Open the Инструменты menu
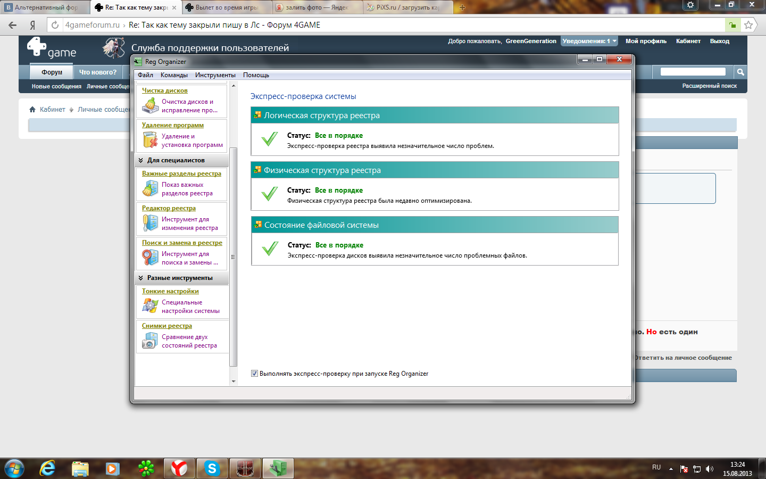Screen dimensions: 766x479 point(215,75)
